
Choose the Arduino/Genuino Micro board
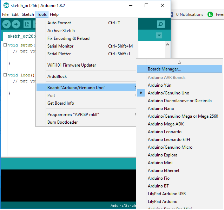coord(179,147)
